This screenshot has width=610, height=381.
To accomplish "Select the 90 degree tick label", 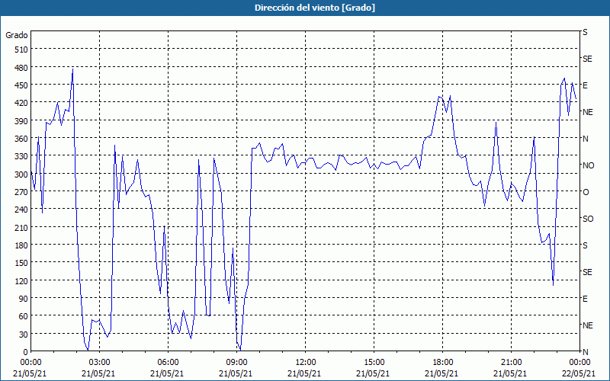I will click(x=24, y=299).
